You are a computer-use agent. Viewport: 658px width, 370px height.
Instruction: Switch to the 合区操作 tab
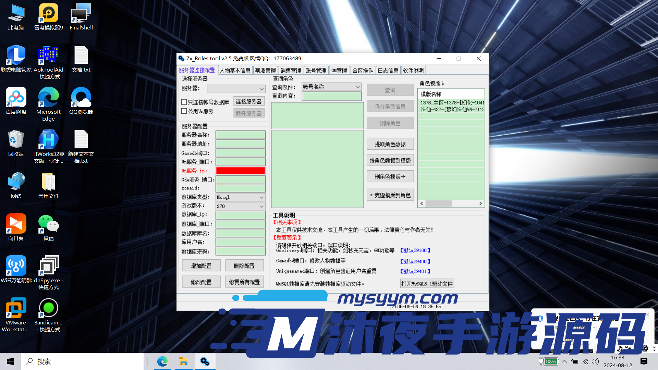tap(363, 71)
